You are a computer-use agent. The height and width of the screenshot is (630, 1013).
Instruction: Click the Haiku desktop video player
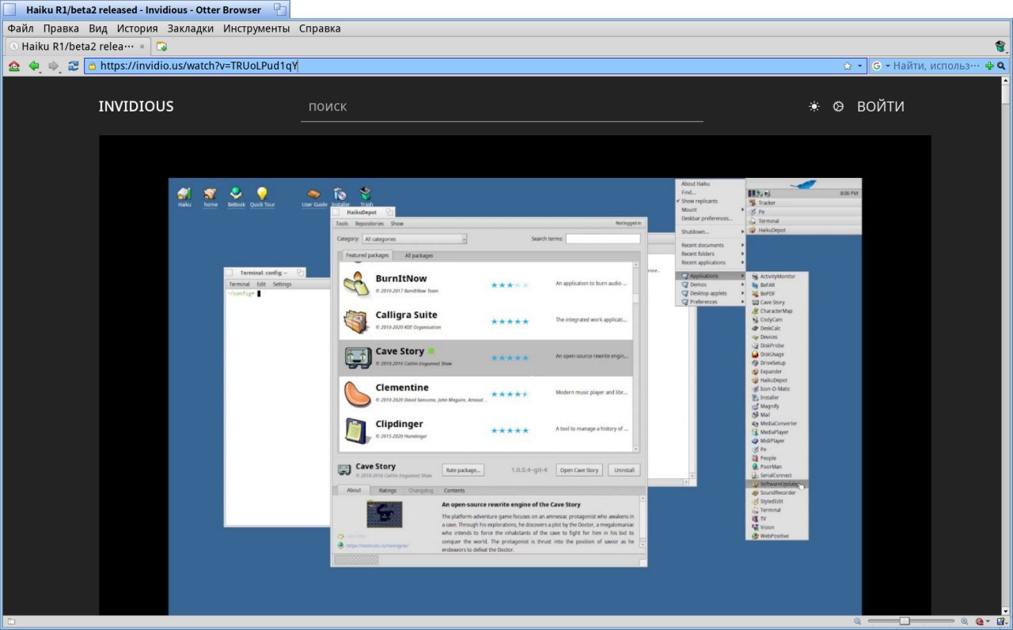(514, 375)
